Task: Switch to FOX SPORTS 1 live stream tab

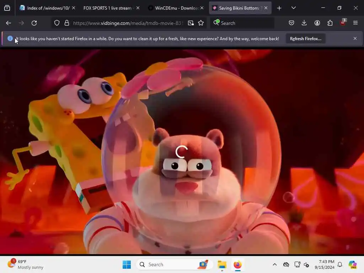Action: 111,8
